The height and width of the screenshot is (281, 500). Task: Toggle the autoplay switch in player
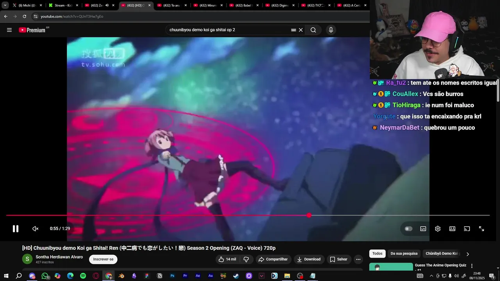[x=409, y=229]
